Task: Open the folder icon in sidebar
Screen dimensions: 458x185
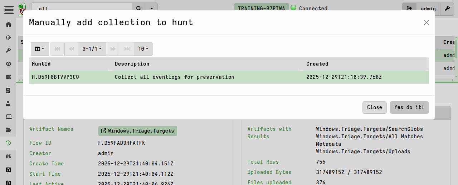Action: click(8, 130)
